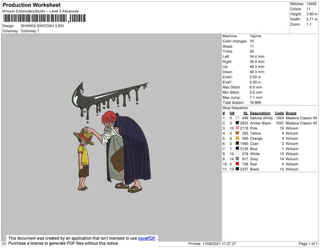320x248 pixels.
Task: Click the Printed date 17/08/2021 text
Action: click(x=212, y=244)
